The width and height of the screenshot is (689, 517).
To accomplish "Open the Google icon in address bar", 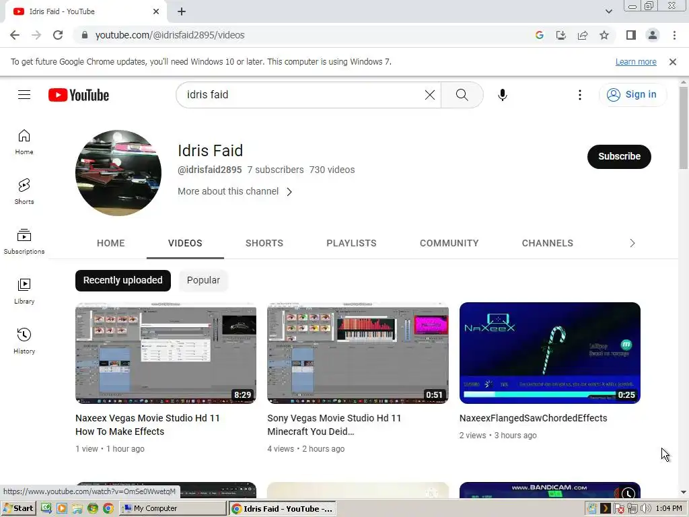I will [x=540, y=35].
